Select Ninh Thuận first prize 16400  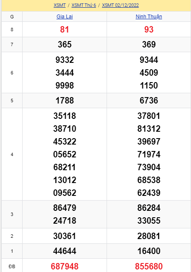point(149,251)
